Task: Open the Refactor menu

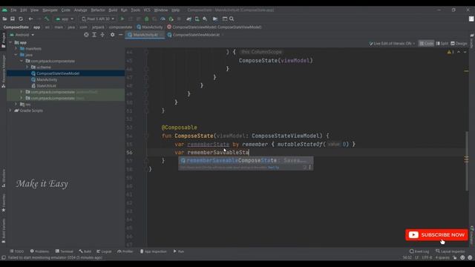Action: 98,10
